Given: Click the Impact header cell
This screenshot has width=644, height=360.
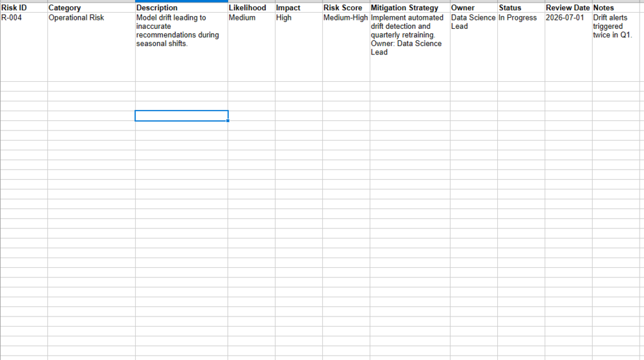Looking at the screenshot, I should pos(299,8).
